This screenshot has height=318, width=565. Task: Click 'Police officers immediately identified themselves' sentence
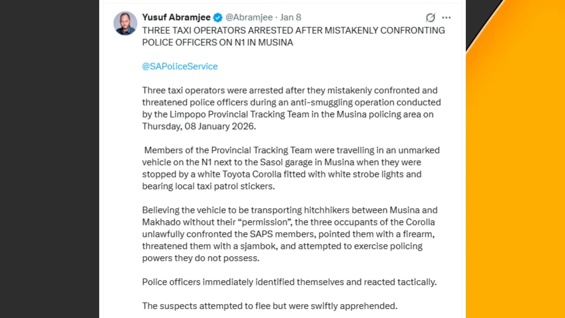pyautogui.click(x=289, y=282)
